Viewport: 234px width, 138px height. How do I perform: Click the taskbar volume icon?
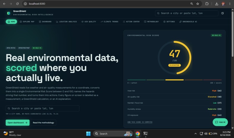pos(206,134)
